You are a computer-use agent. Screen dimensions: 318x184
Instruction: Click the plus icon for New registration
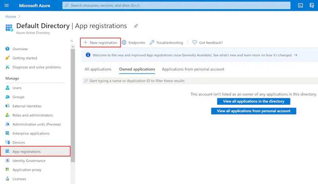85,42
